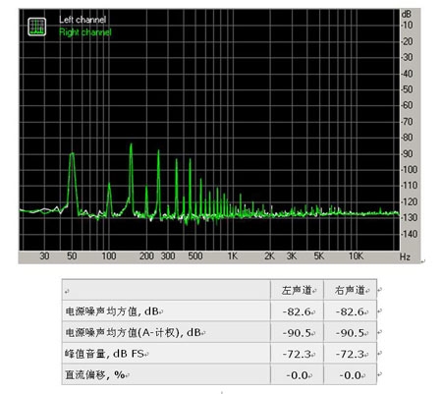Click the tallest peak near 150 Hz
Viewport: 442px width, 394px height.
tap(131, 144)
